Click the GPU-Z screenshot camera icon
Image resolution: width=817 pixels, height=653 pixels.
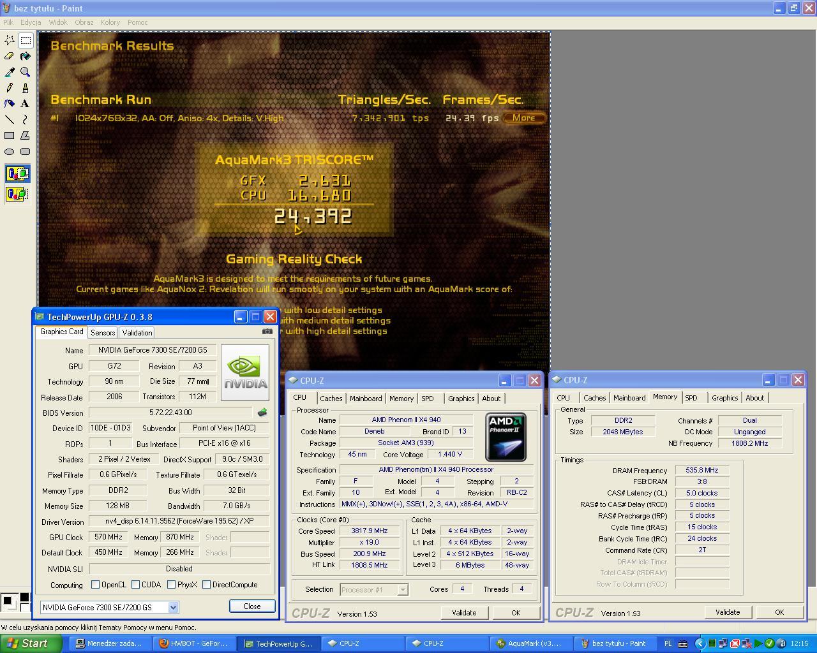point(267,332)
